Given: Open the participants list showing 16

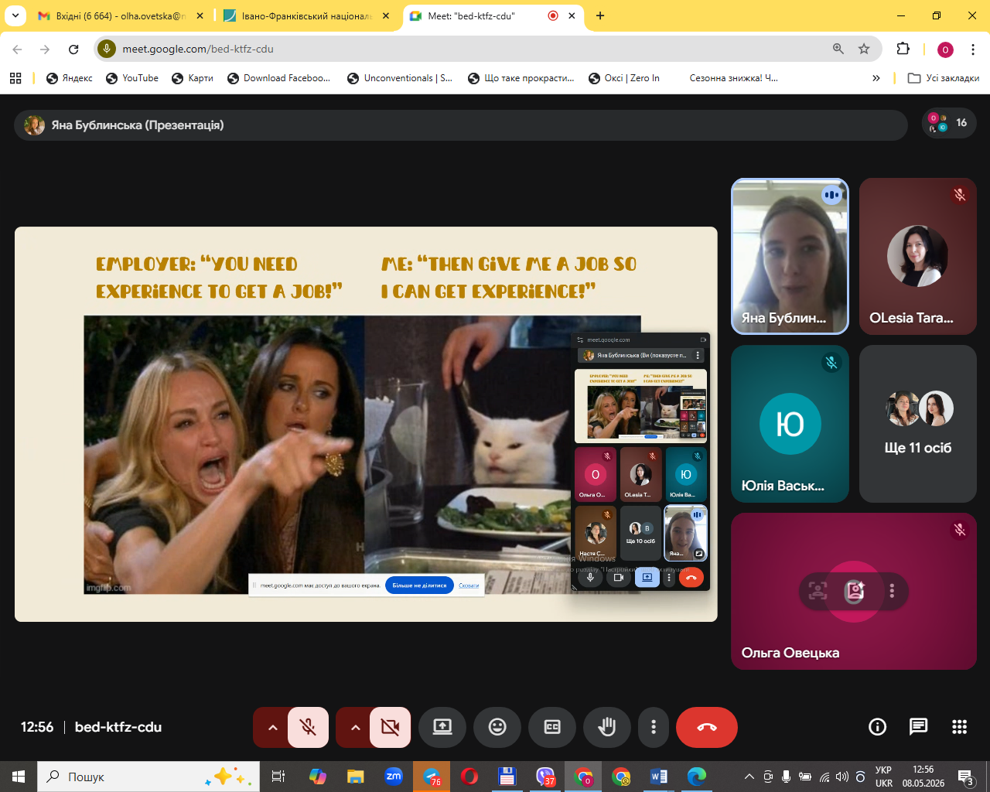Looking at the screenshot, I should click(949, 123).
